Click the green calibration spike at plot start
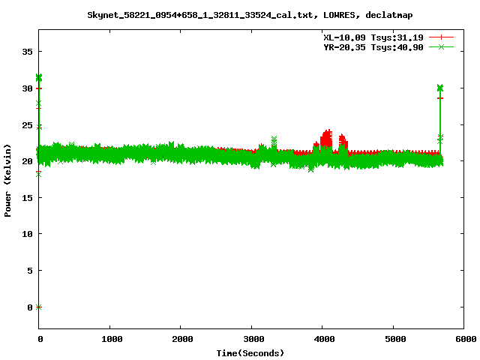The width and height of the screenshot is (480, 360). click(x=39, y=77)
